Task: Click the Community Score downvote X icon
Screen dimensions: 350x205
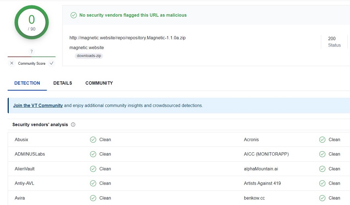Action: (12, 63)
